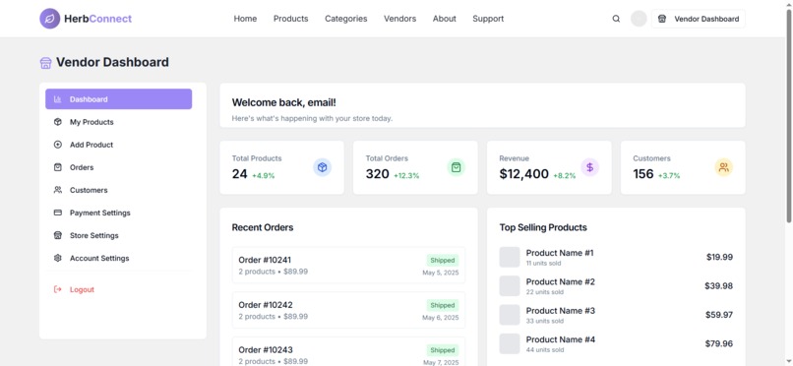Click the Top Selling Products heading
Image resolution: width=793 pixels, height=366 pixels.
(543, 227)
